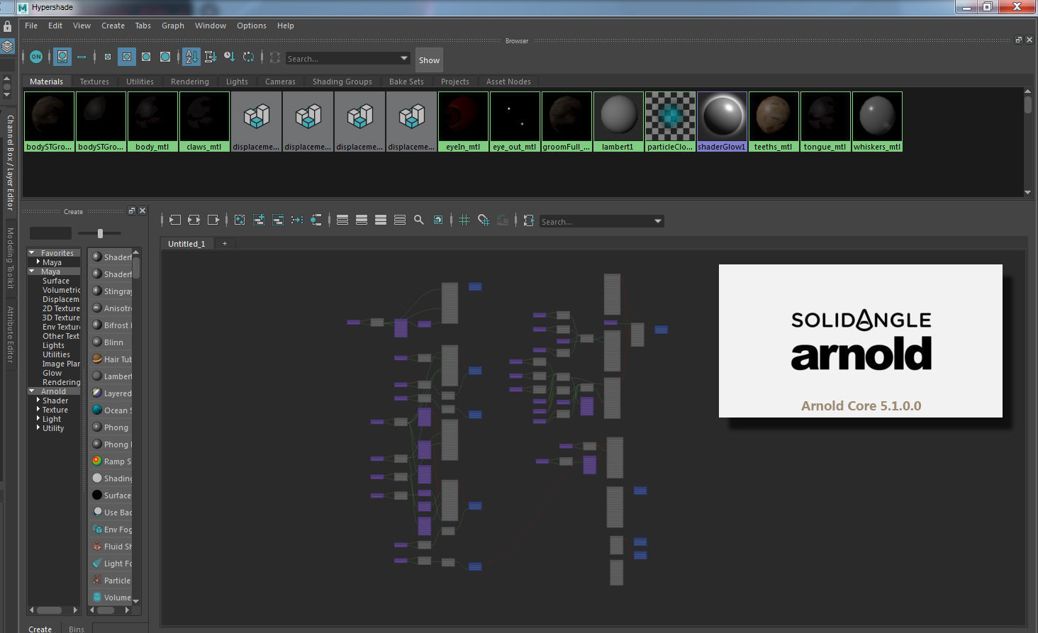Click add selected nodes to graph icon

pyautogui.click(x=259, y=220)
